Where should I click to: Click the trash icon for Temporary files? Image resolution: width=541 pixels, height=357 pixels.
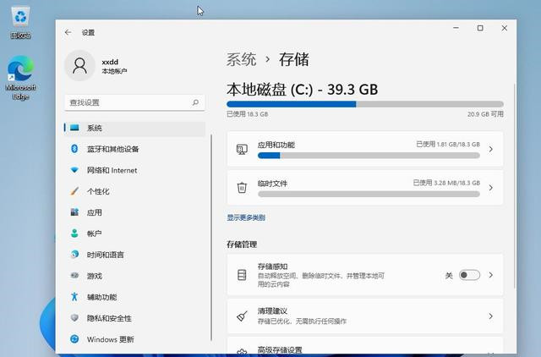click(x=242, y=187)
